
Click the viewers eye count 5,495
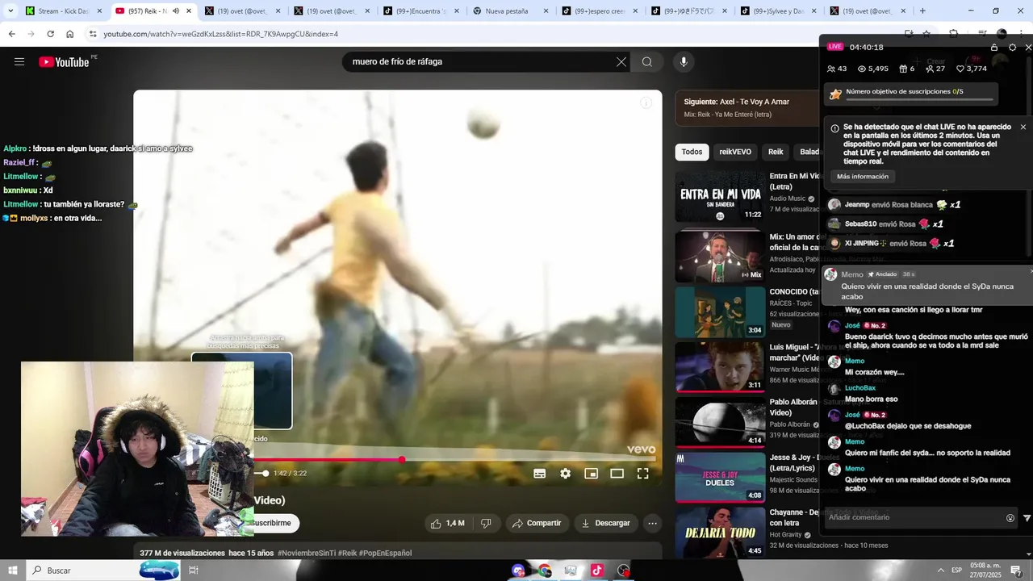click(872, 69)
